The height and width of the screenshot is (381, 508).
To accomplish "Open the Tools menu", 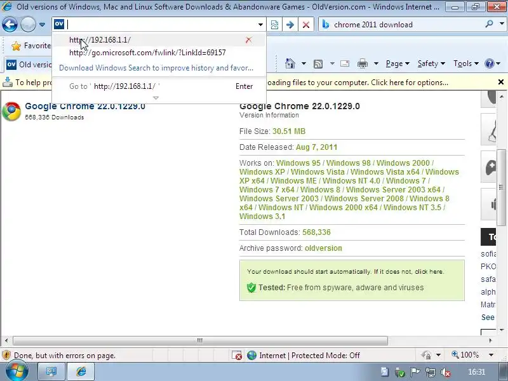I will pos(466,63).
